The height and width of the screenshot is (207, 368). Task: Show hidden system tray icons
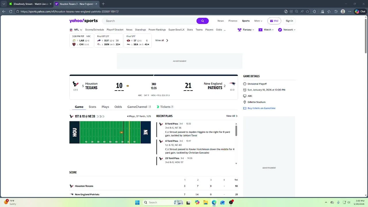[x=326, y=202]
